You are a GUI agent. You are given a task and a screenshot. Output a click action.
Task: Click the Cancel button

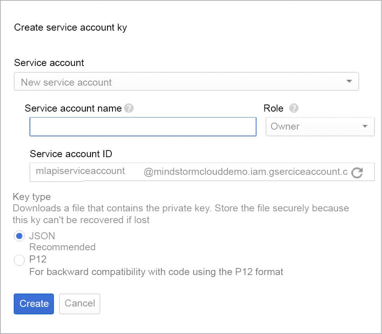pos(79,304)
